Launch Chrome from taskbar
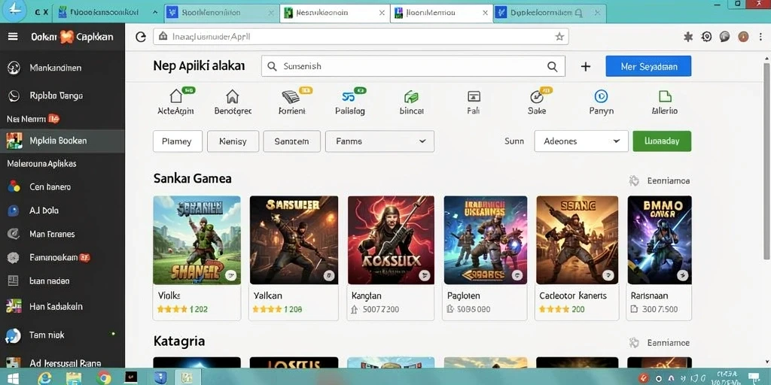 [103, 377]
